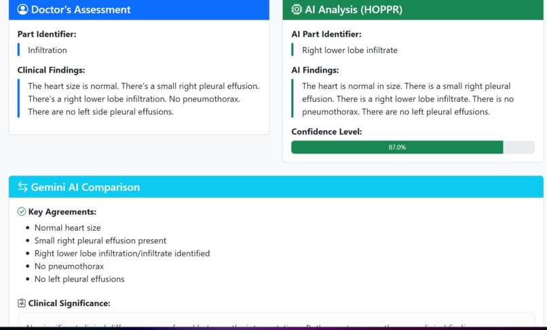Screen dimensions: 547x330
Task: Click the 'Part Identifier:' label in doctor's card
Action: (47, 34)
